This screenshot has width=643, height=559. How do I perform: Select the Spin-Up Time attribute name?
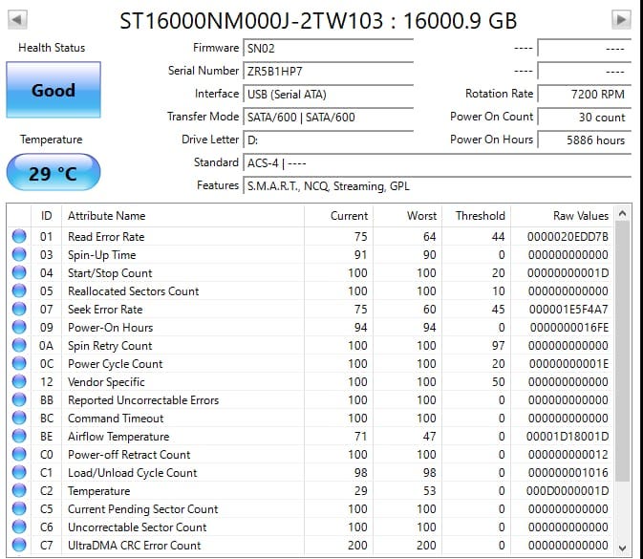[x=101, y=255]
